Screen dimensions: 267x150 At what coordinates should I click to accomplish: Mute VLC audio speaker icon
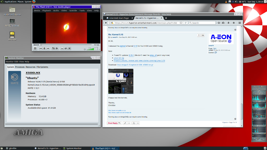point(85,49)
